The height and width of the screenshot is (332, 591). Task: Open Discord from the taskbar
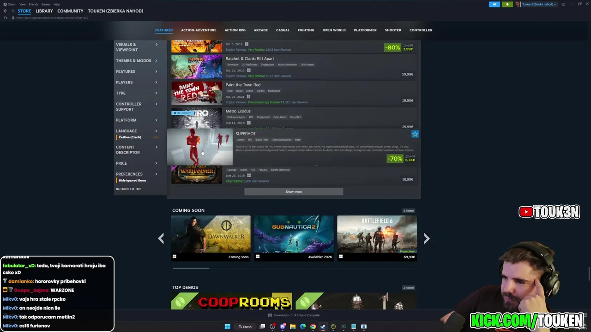[283, 326]
